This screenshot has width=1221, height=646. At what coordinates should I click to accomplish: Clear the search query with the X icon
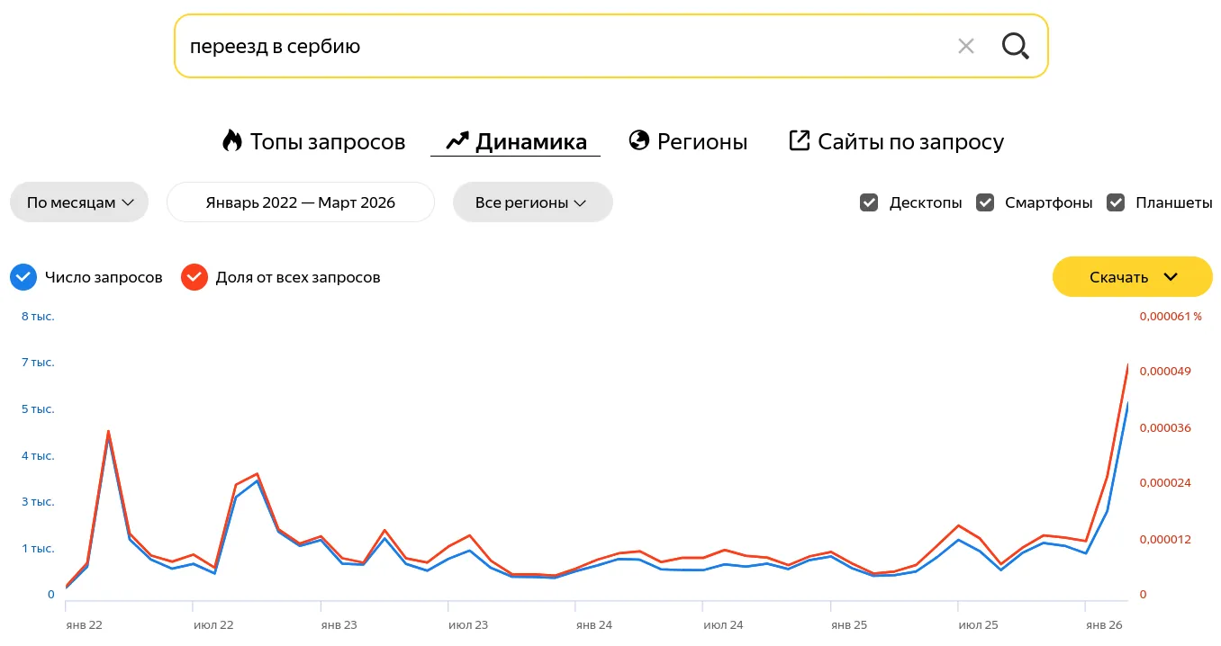pyautogui.click(x=966, y=46)
